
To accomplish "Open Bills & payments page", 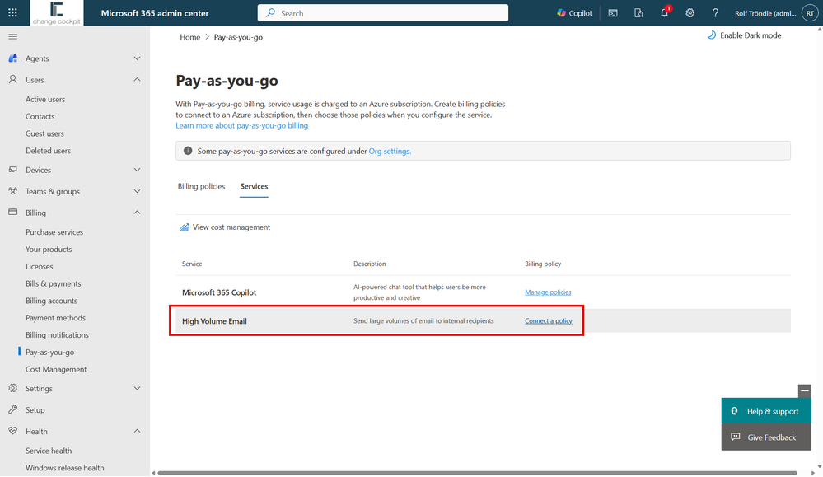I will point(53,284).
